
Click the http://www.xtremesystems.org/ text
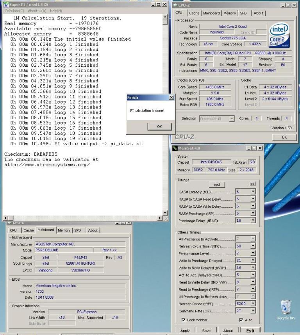[x=47, y=165]
